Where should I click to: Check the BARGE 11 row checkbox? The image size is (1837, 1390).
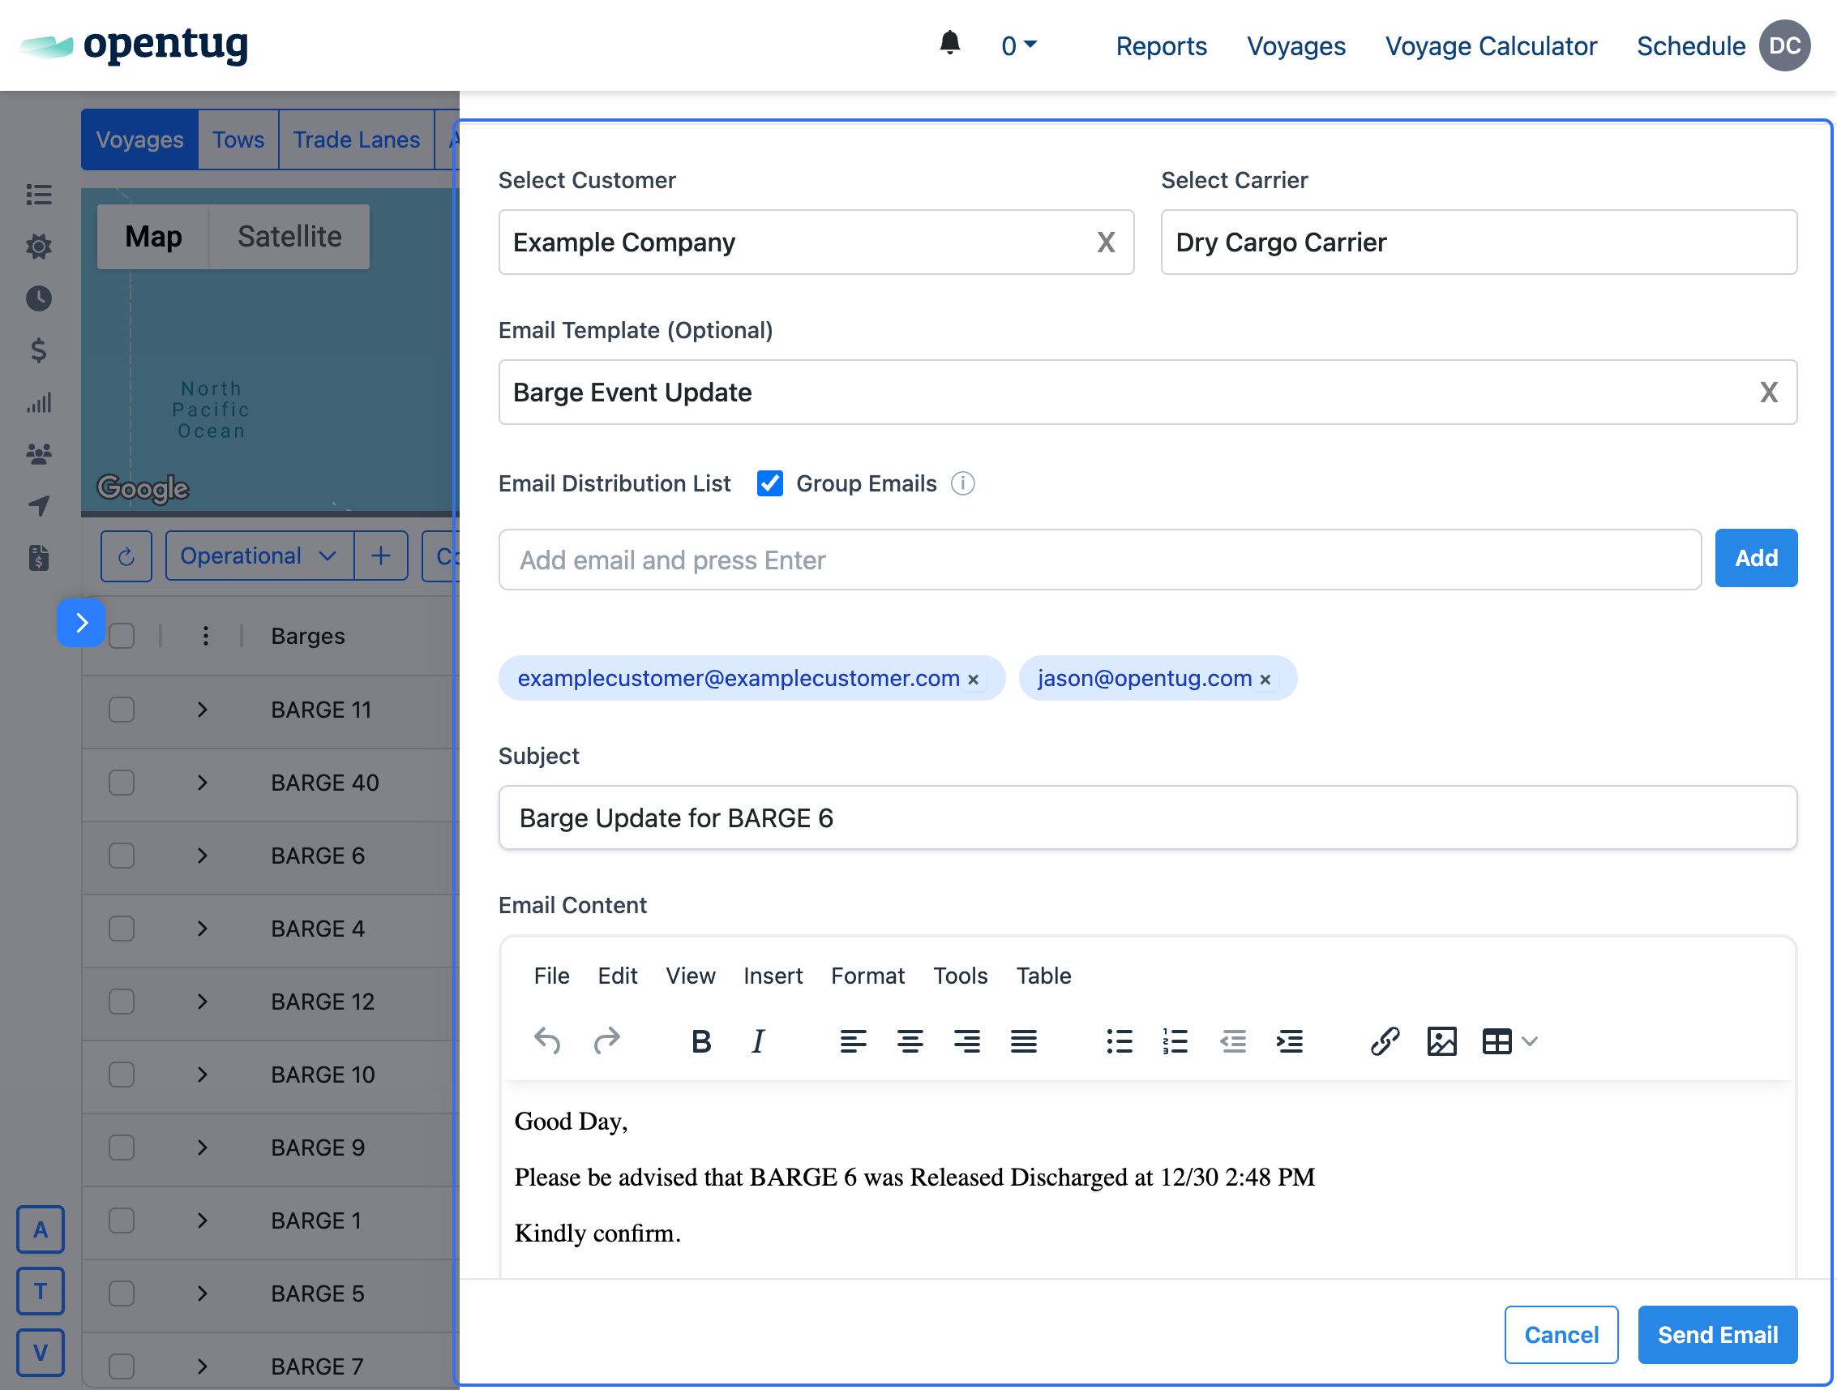click(x=122, y=710)
